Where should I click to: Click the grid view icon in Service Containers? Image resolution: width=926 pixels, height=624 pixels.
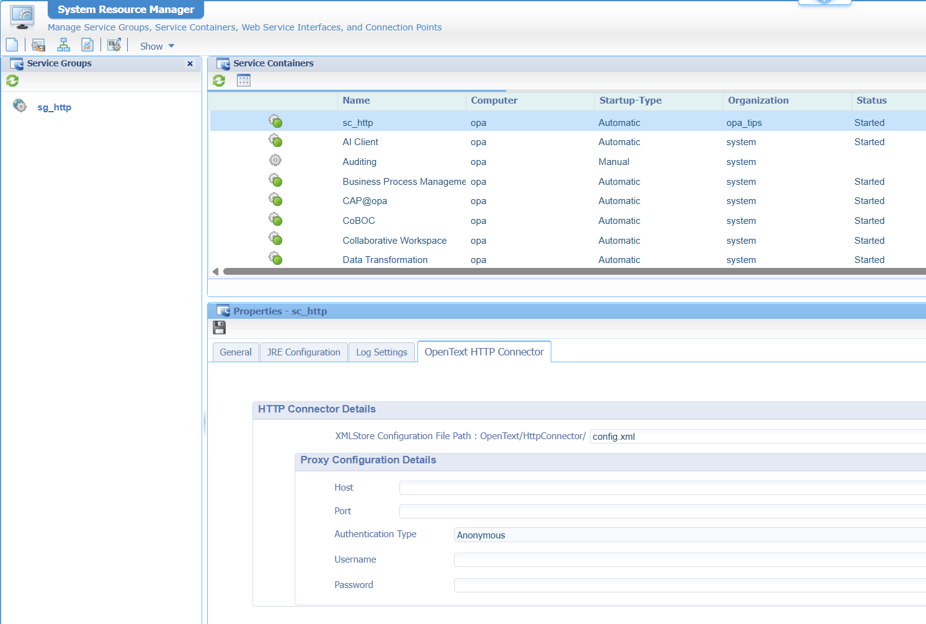coord(244,81)
